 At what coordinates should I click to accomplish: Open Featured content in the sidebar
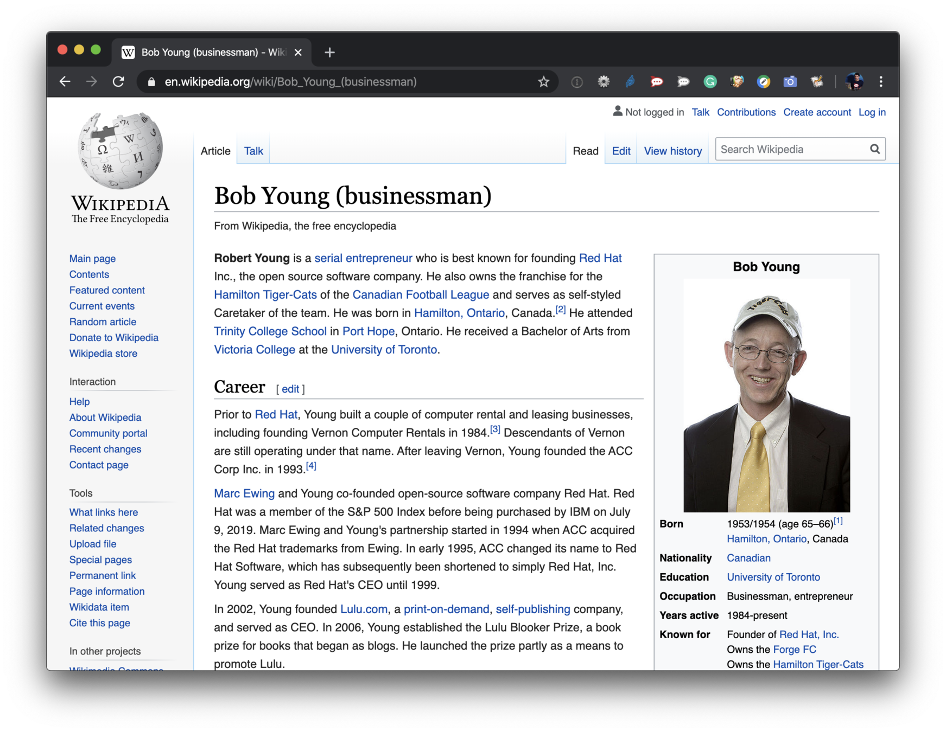coord(107,290)
